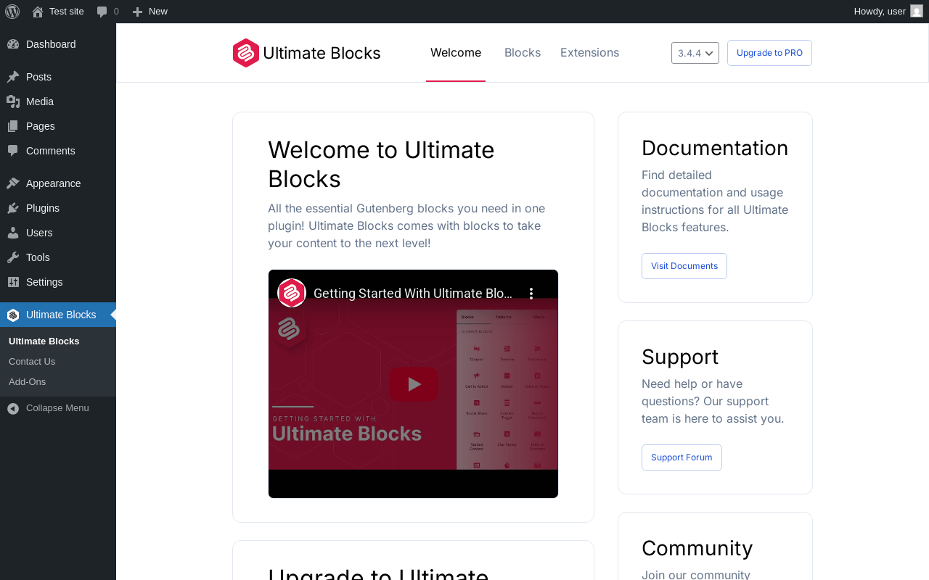929x580 pixels.
Task: Open the Add-Ons submenu item
Action: 28,381
